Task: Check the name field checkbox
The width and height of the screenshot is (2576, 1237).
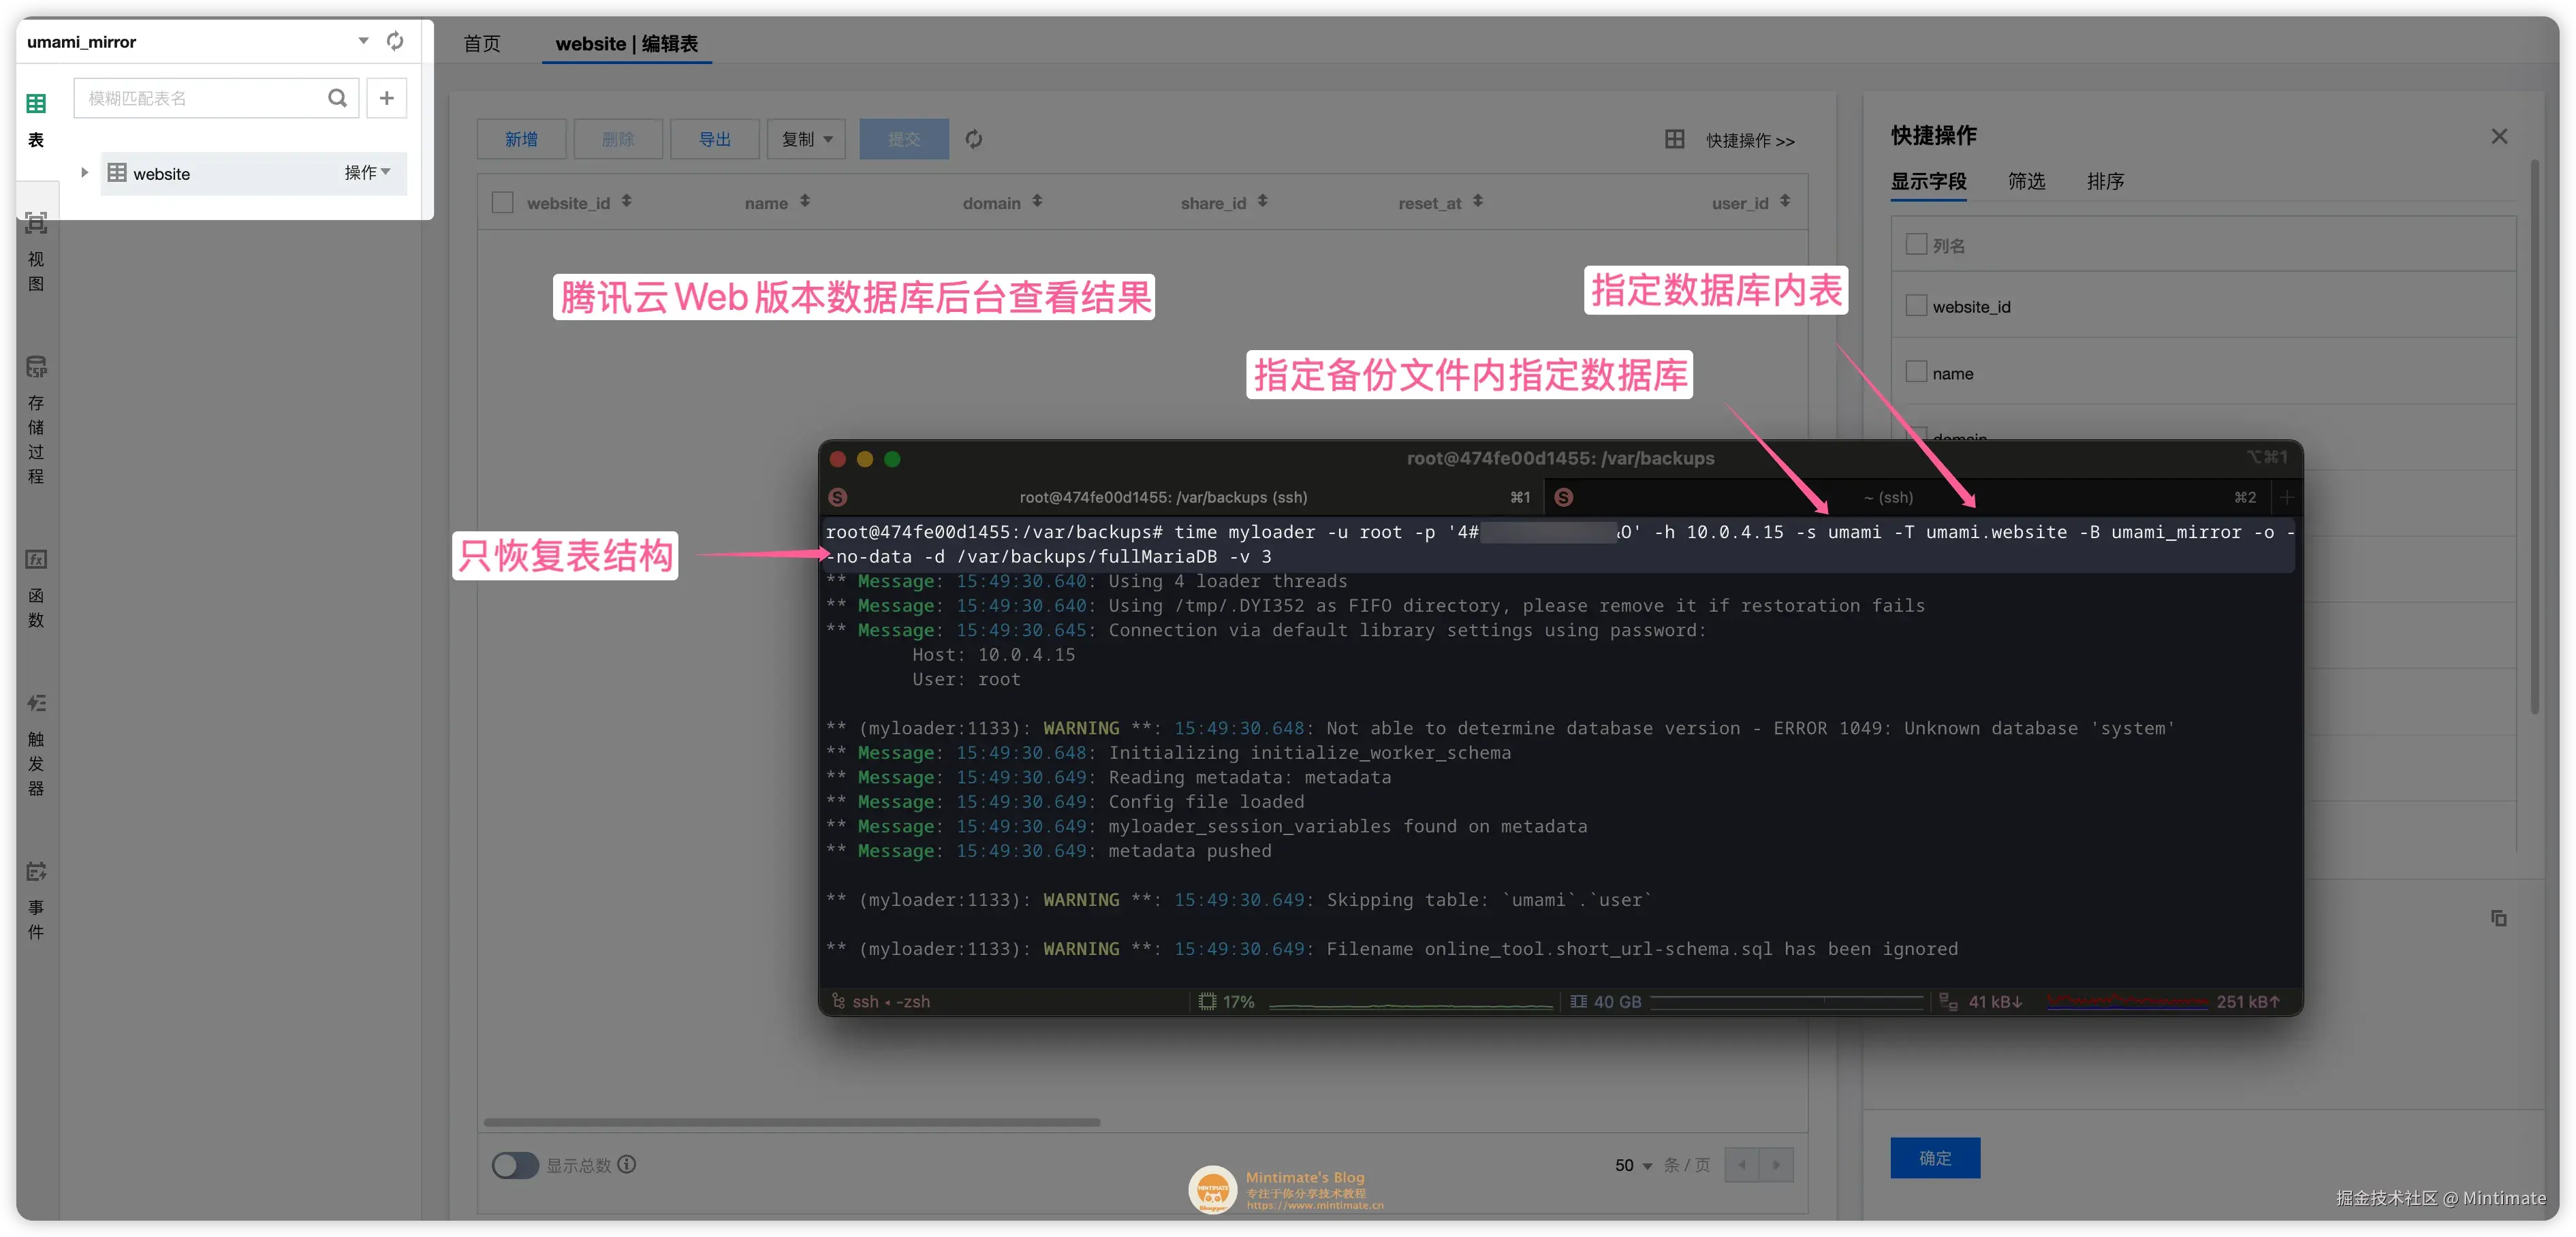Action: [1916, 371]
